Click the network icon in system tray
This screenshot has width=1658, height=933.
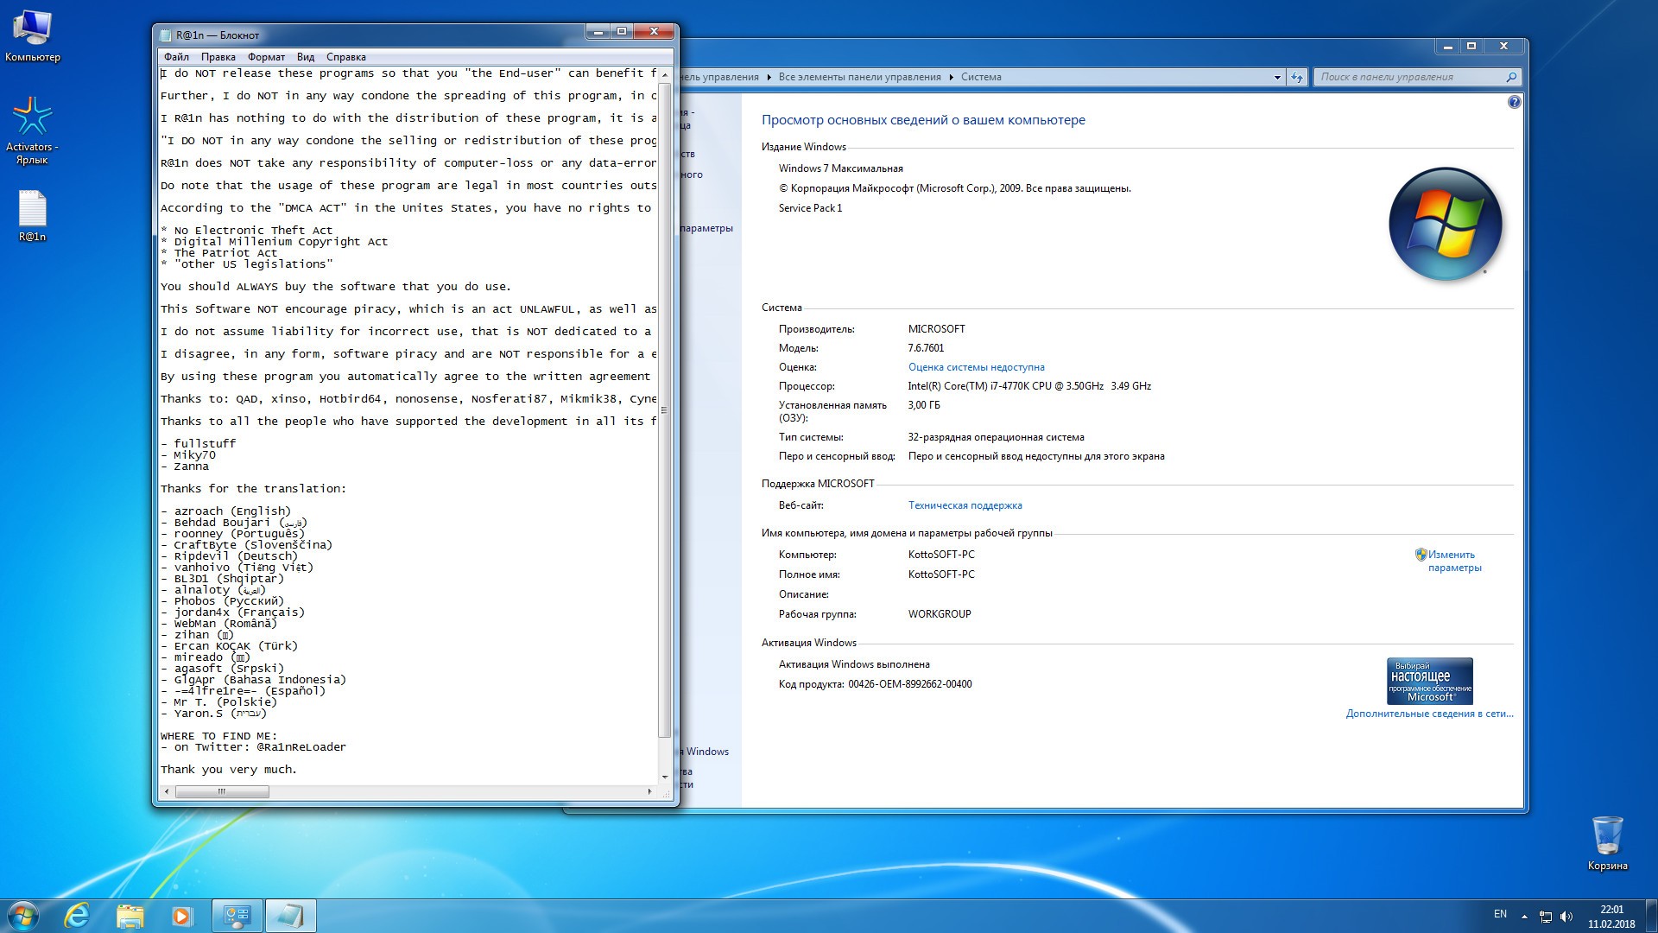click(1546, 917)
